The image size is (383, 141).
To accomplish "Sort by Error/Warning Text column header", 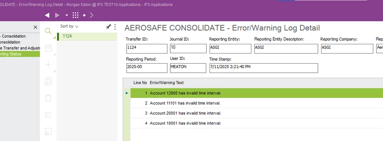I will point(167,83).
